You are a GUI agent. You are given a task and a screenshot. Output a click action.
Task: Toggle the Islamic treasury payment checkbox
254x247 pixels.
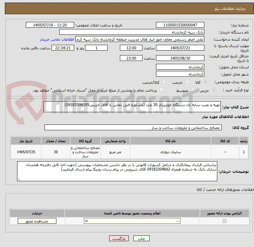click(161, 89)
